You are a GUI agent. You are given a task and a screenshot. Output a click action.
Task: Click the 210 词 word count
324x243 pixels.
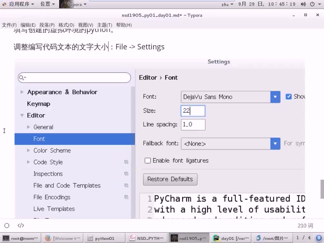305,226
